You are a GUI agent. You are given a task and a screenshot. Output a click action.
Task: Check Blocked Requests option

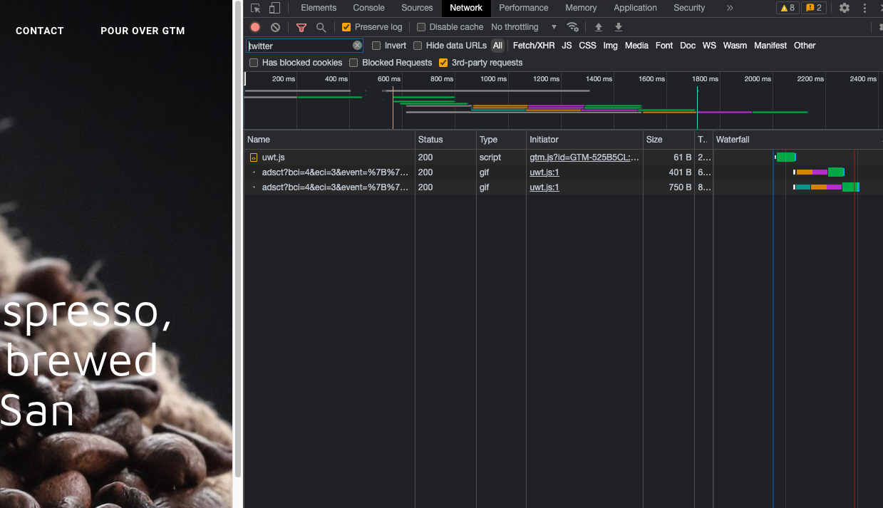point(353,63)
